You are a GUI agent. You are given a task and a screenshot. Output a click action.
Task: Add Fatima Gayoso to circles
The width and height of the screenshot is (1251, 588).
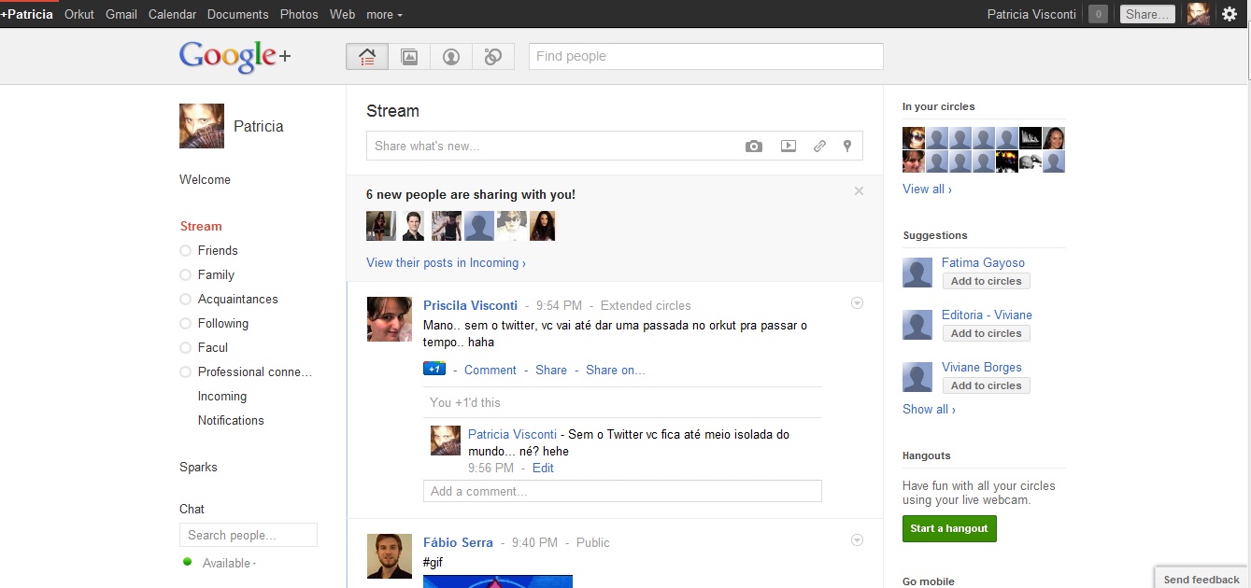[x=986, y=281]
